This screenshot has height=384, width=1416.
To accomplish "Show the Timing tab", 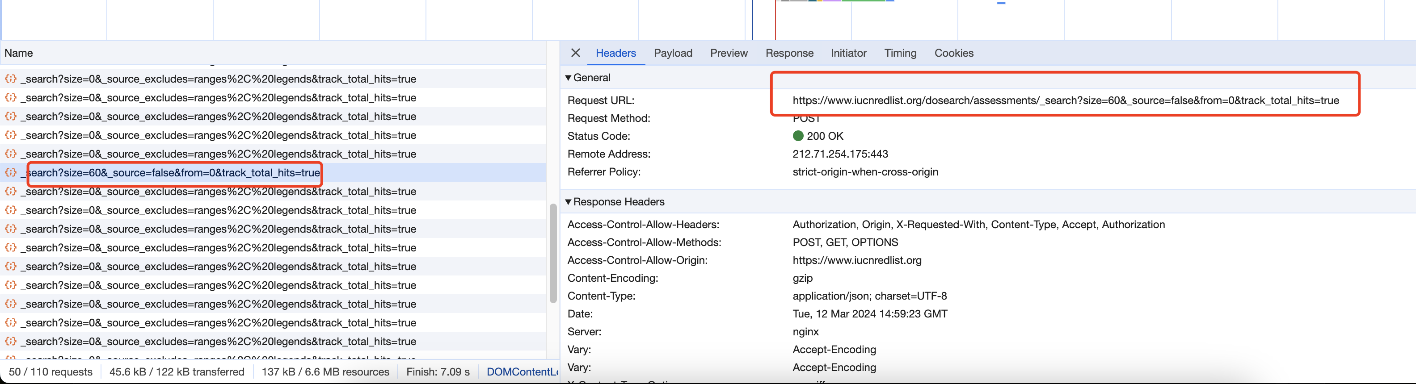I will click(900, 53).
